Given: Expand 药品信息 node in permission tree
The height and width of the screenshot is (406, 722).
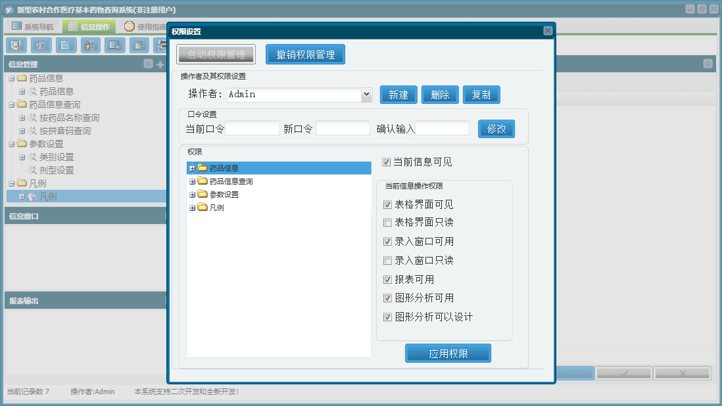Looking at the screenshot, I should click(x=192, y=168).
